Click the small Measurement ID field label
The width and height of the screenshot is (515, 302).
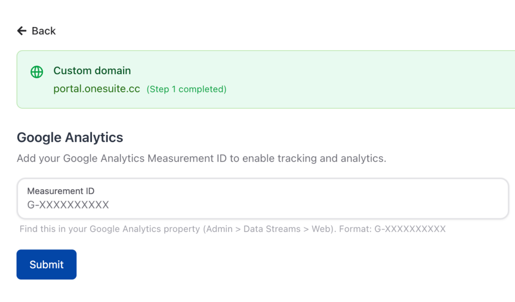(61, 191)
